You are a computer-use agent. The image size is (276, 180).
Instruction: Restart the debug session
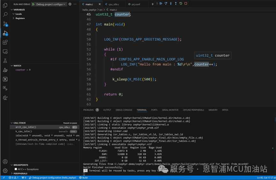[181, 4]
